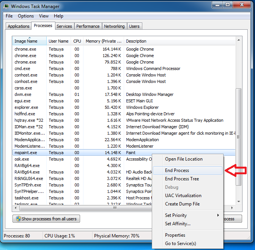
Task: Select End Process Tree menu entry
Action: pyautogui.click(x=187, y=179)
